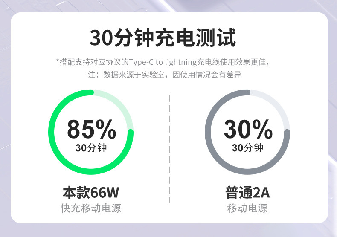The height and width of the screenshot is (237, 337).
Task: Click the "搭配支持对应协议的" note text
Action: (x=90, y=62)
